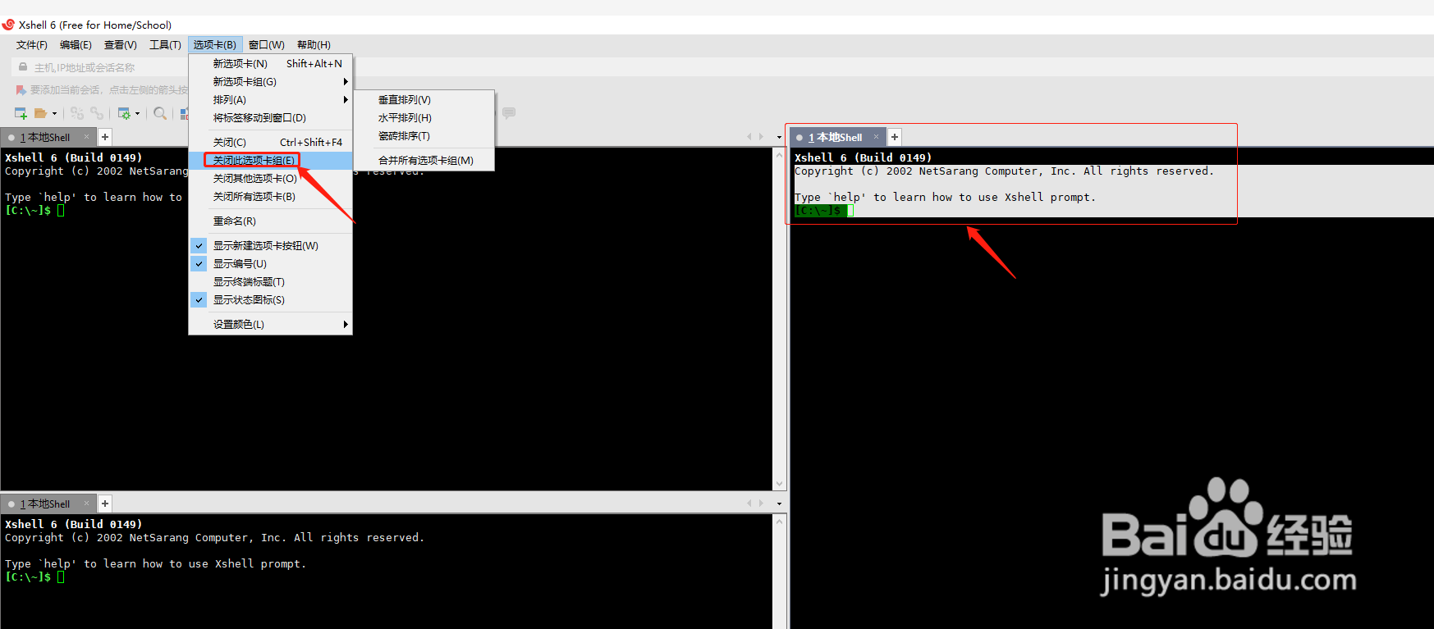The height and width of the screenshot is (629, 1434).
Task: Open the 编辑(E) menu
Action: pyautogui.click(x=76, y=44)
